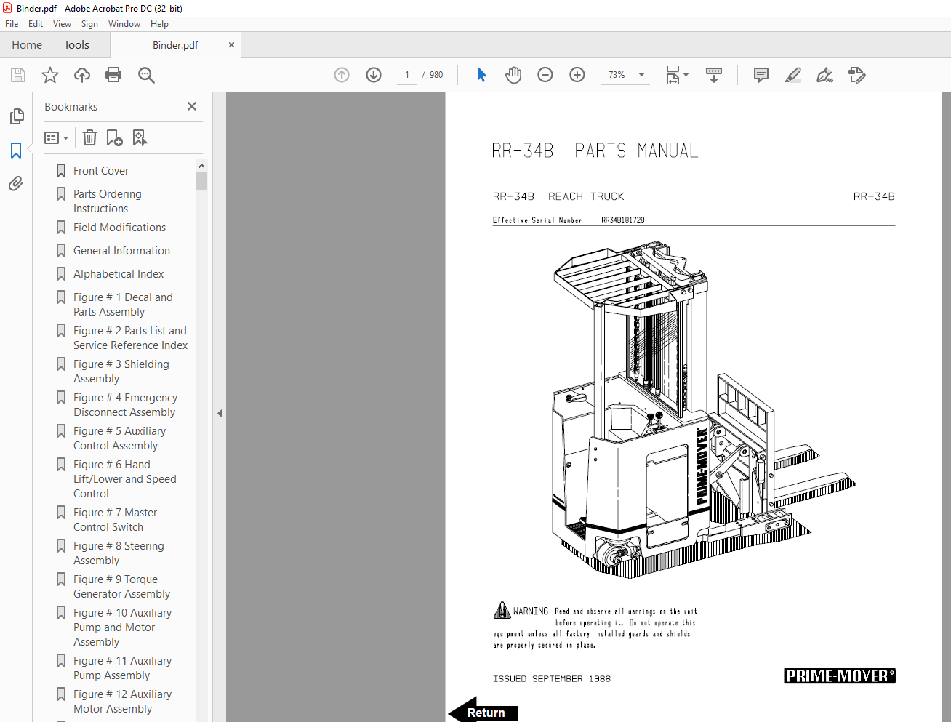Open the Edit menu
This screenshot has height=722, width=951.
click(36, 24)
